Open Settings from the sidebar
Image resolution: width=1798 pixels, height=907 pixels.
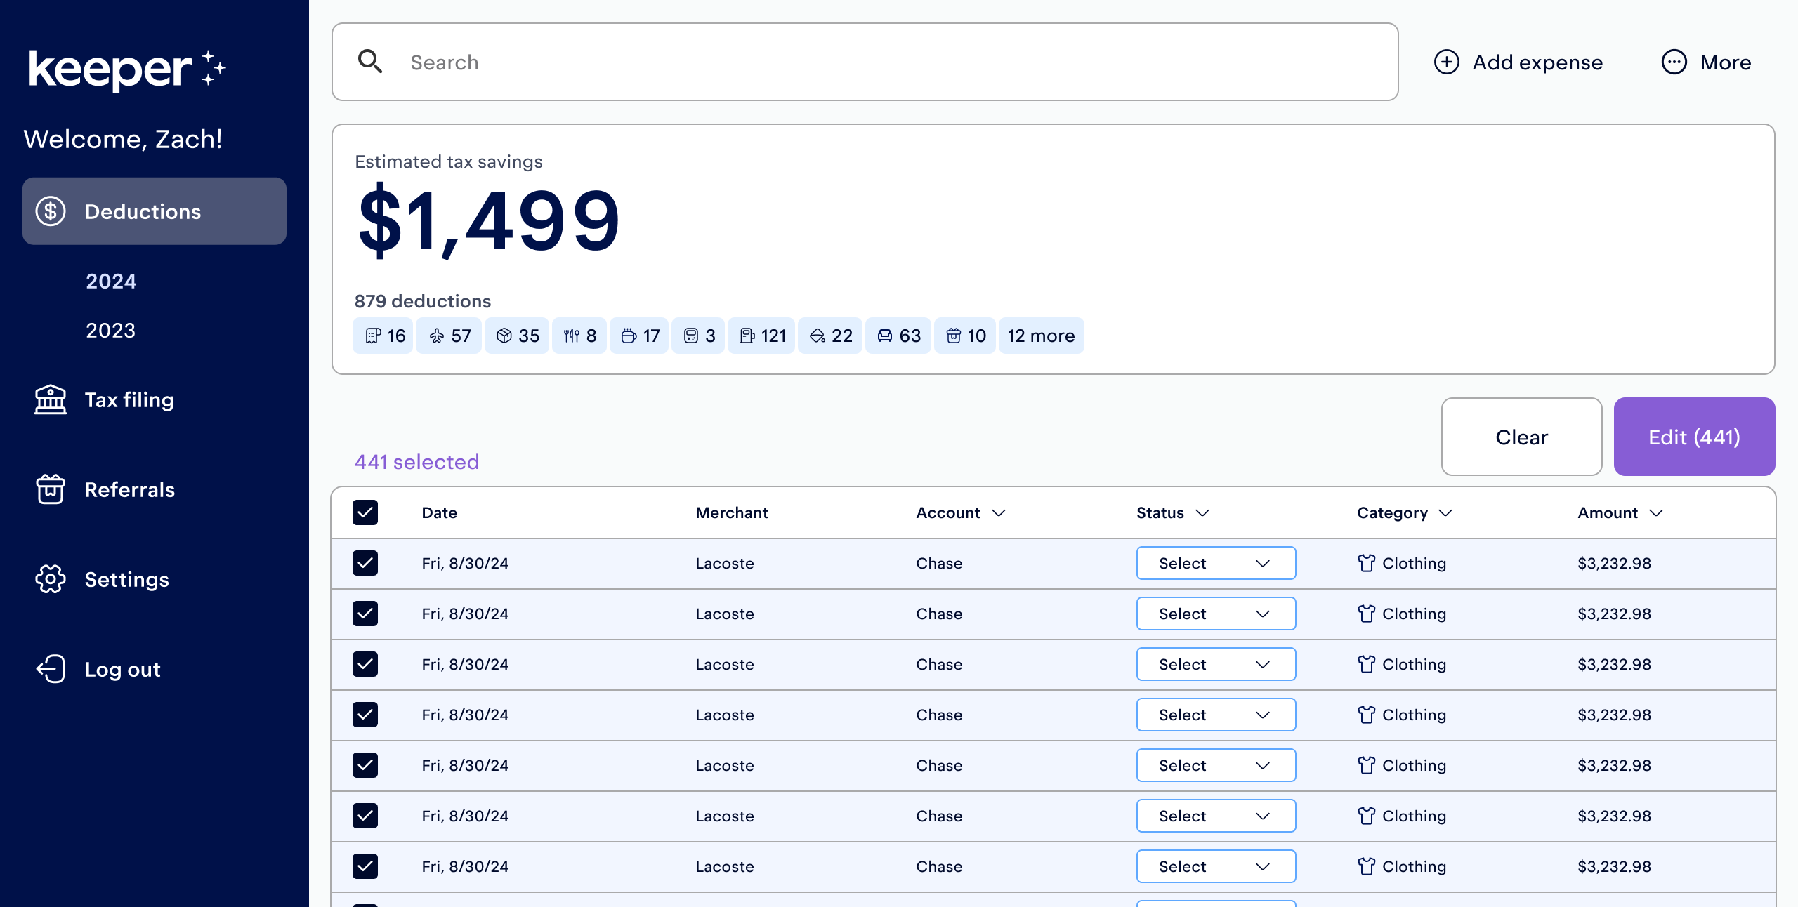pos(126,579)
